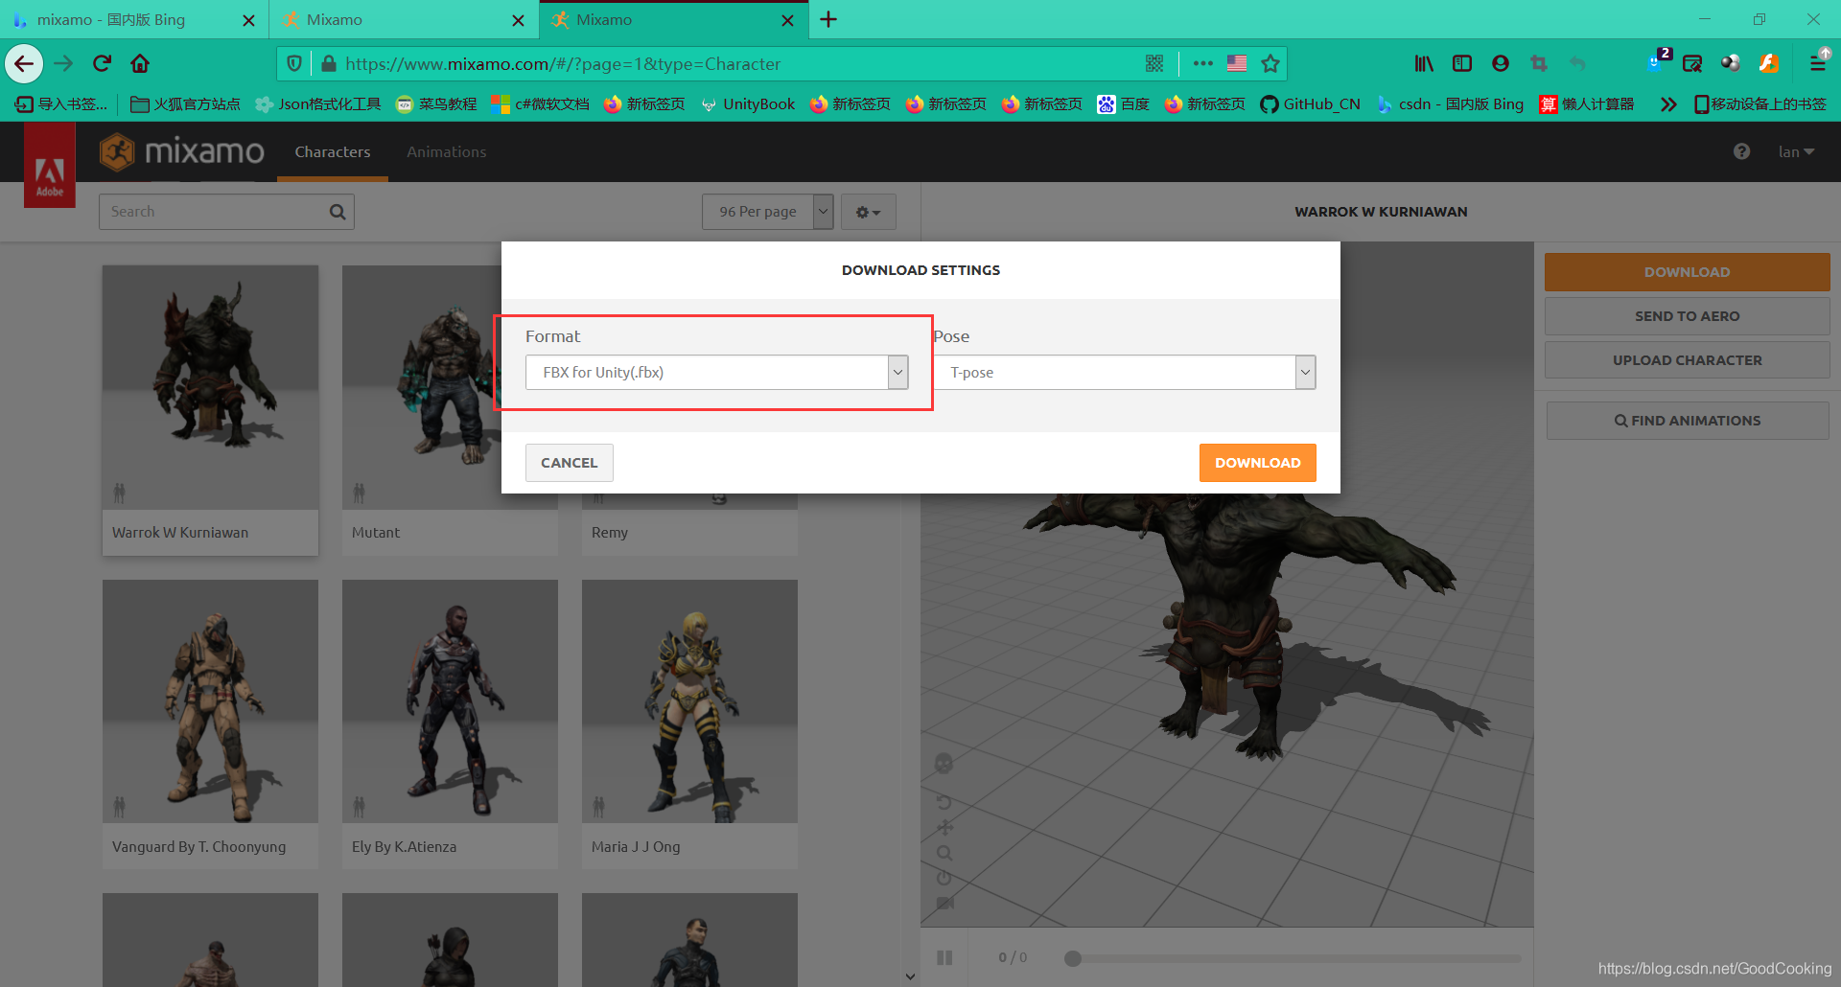The height and width of the screenshot is (987, 1841).
Task: Click the character Search field
Action: (226, 212)
